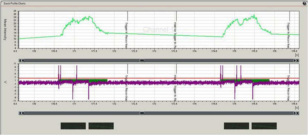The height and width of the screenshot is (135, 308).
Task: Open the third image thumbnail from the left
Action: tap(236, 126)
